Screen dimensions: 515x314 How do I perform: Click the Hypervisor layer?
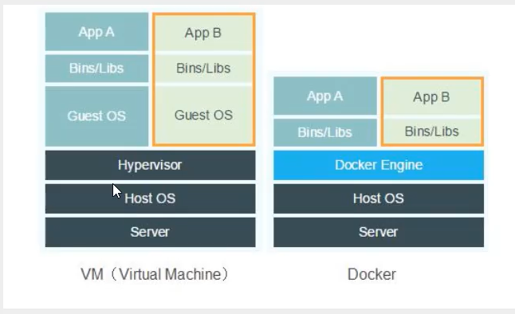click(150, 165)
